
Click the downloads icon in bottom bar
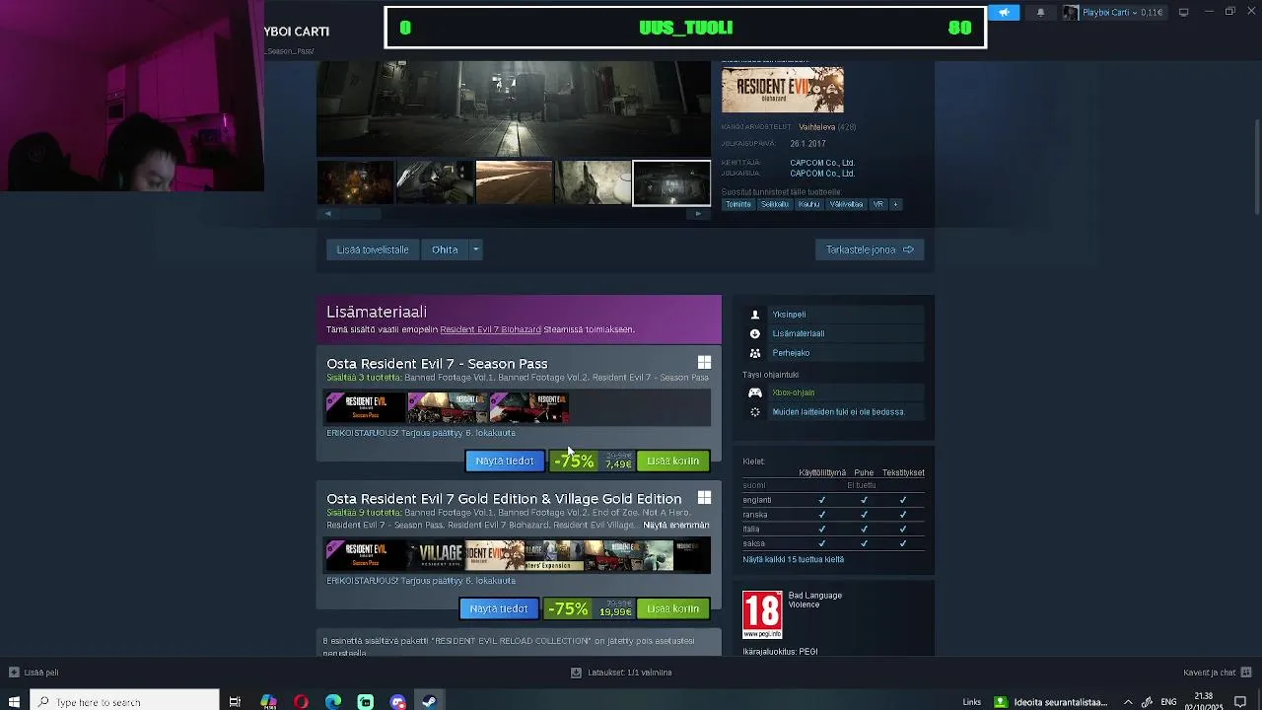[x=576, y=673]
